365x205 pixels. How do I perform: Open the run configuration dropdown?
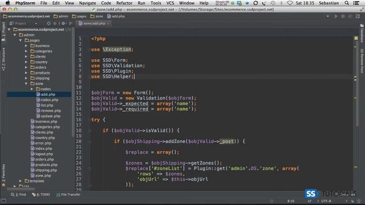(x=328, y=17)
